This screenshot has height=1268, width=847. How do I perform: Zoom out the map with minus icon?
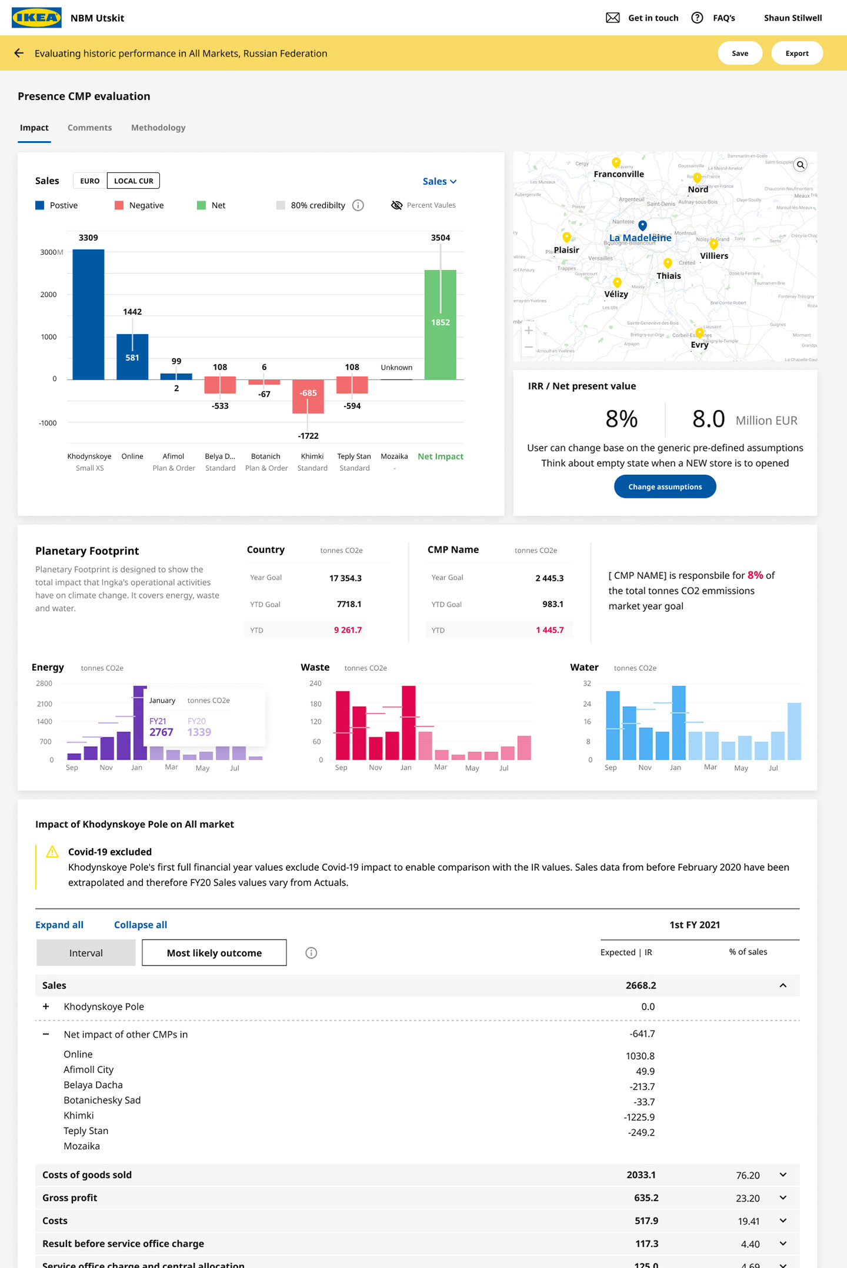pyautogui.click(x=528, y=347)
